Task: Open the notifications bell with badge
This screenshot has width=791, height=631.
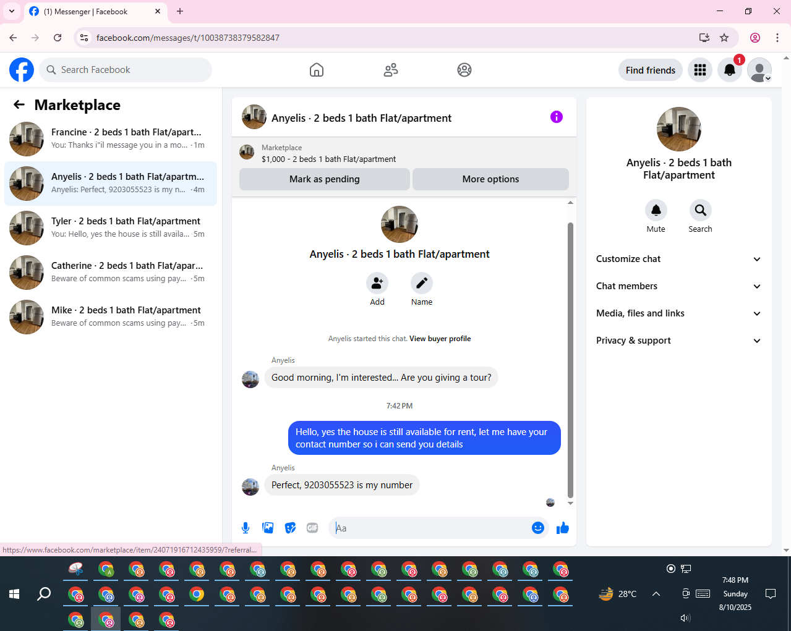Action: (x=730, y=70)
